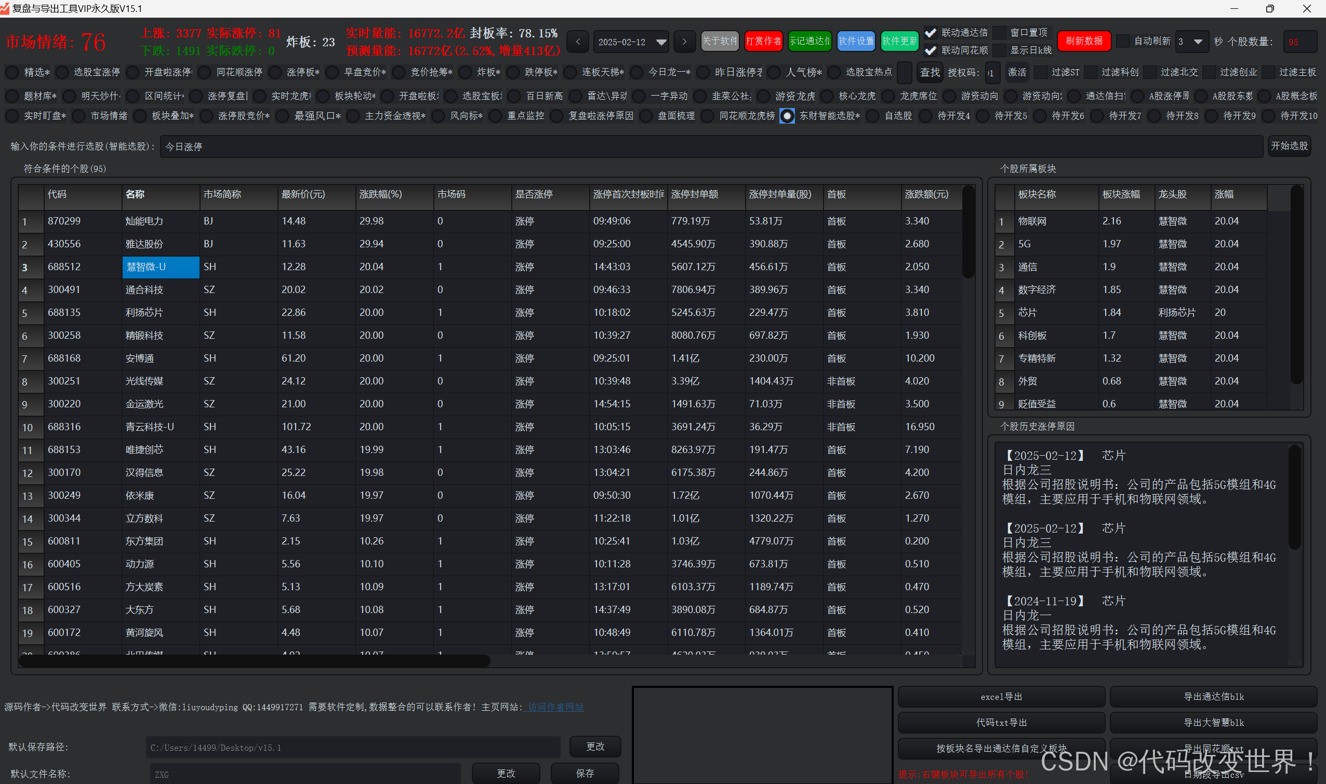Click the gray 关于软件 button
Screen dimensions: 1326x784
coord(720,41)
